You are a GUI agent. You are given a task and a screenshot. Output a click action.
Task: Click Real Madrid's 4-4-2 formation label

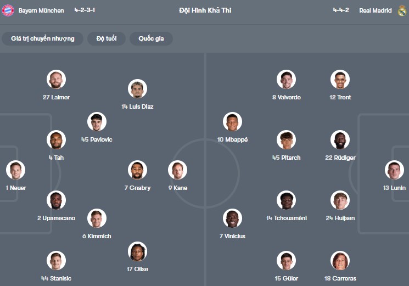coord(342,10)
